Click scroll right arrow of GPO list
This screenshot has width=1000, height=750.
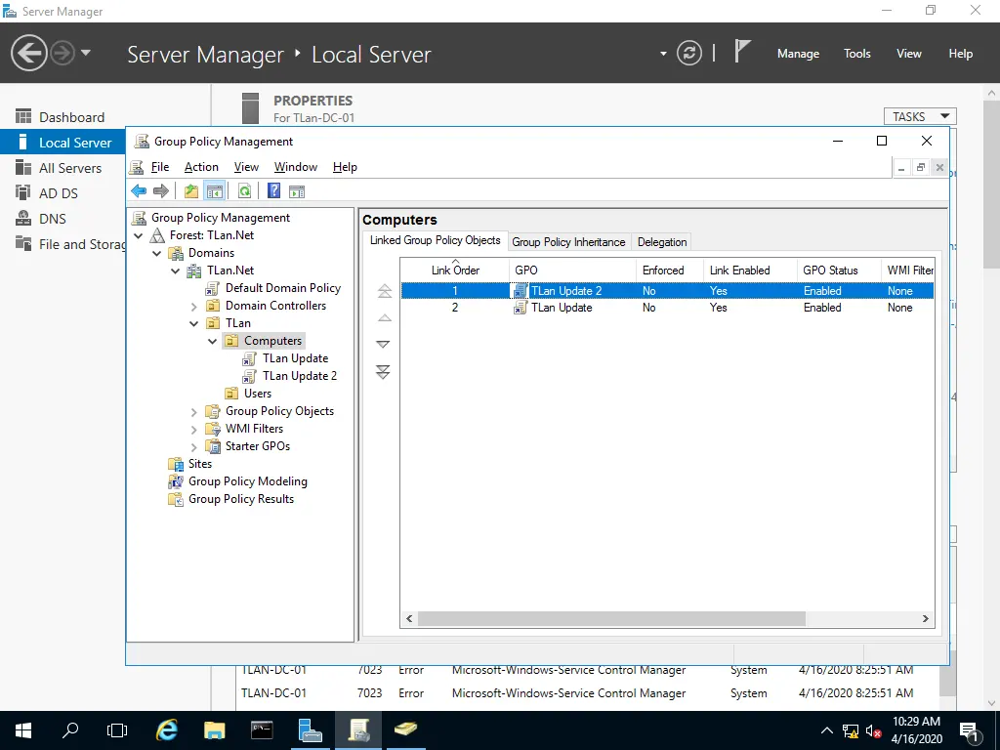click(x=926, y=618)
